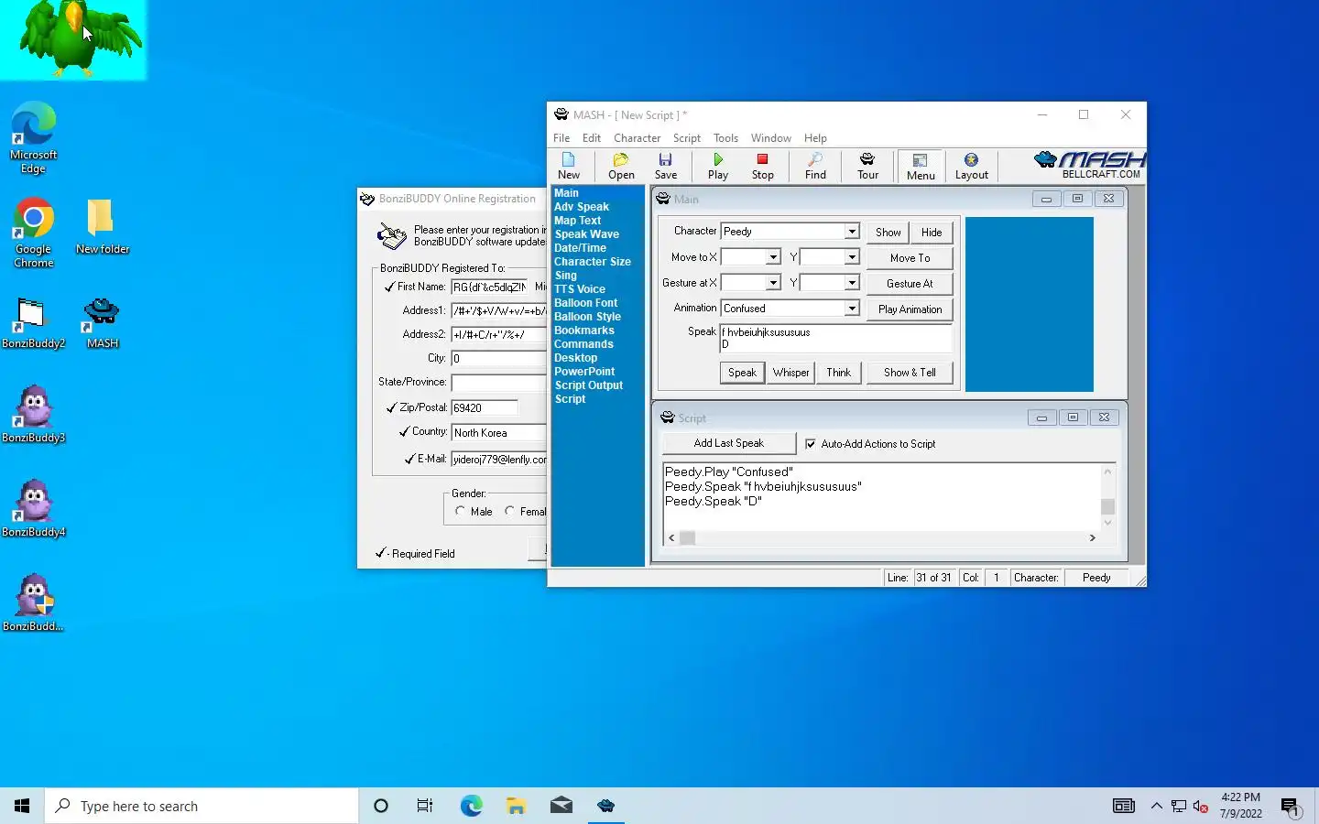Select the BonziBuddy2 desktop icon

33,323
